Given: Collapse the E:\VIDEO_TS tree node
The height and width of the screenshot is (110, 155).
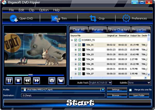Looking at the screenshot, I should 72,40.
